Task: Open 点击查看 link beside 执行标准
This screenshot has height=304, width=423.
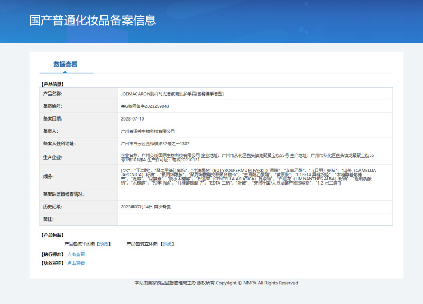Action: [76, 254]
